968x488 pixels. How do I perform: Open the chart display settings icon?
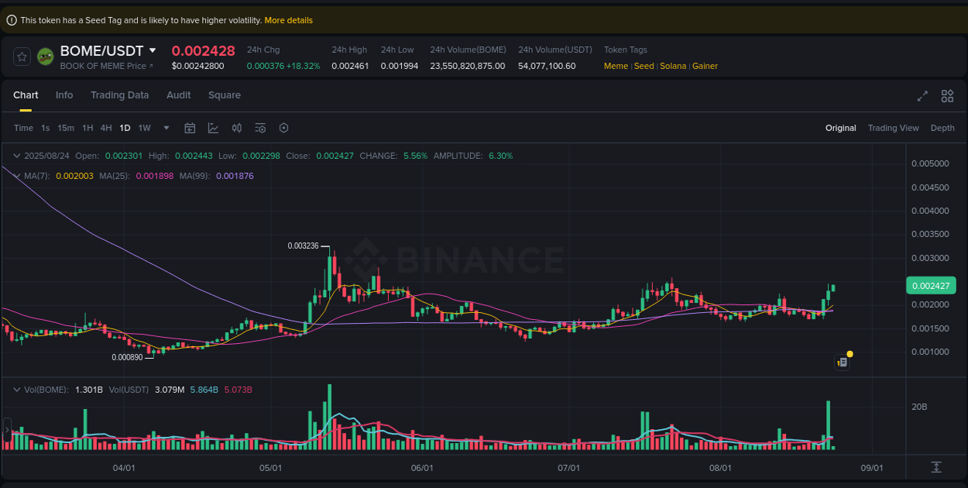click(x=260, y=128)
